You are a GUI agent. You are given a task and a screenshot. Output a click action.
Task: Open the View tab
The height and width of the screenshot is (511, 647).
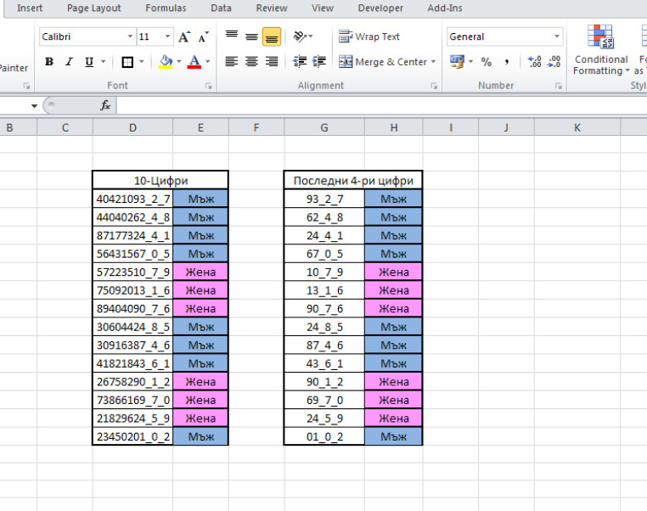[x=323, y=8]
